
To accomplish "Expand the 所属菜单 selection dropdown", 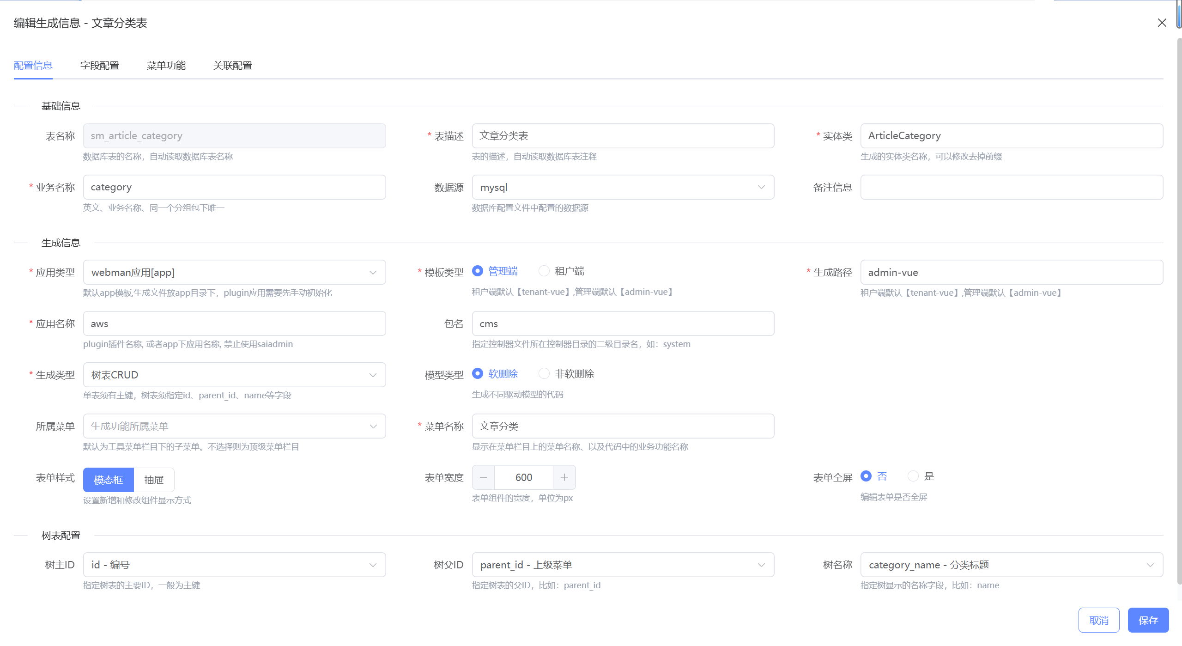I will pyautogui.click(x=234, y=426).
